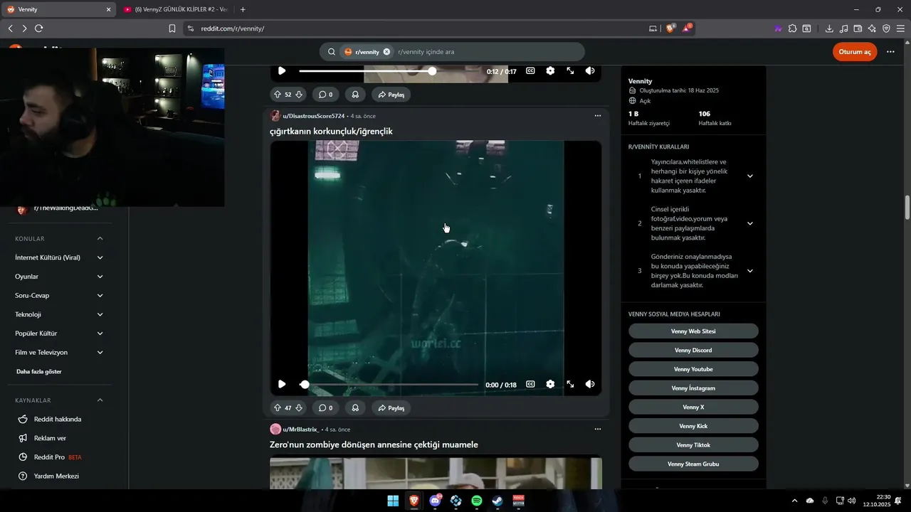Share the çığırtkanın korkunçluk post via Paylaş
The height and width of the screenshot is (512, 911).
tap(391, 408)
